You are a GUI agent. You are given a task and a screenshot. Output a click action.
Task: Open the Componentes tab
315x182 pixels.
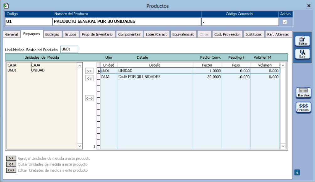(129, 34)
